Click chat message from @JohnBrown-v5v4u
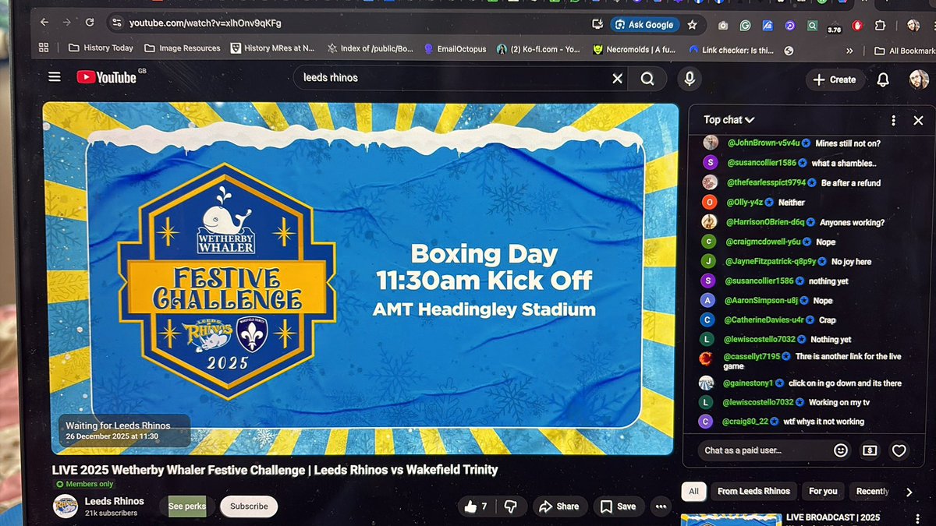This screenshot has width=936, height=526. [847, 143]
